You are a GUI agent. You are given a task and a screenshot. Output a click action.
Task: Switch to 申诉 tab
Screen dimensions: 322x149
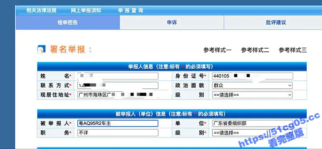tap(172, 22)
